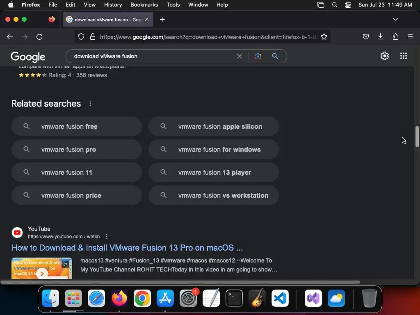Save the page to Pocket
420x315 pixels.
click(x=365, y=37)
